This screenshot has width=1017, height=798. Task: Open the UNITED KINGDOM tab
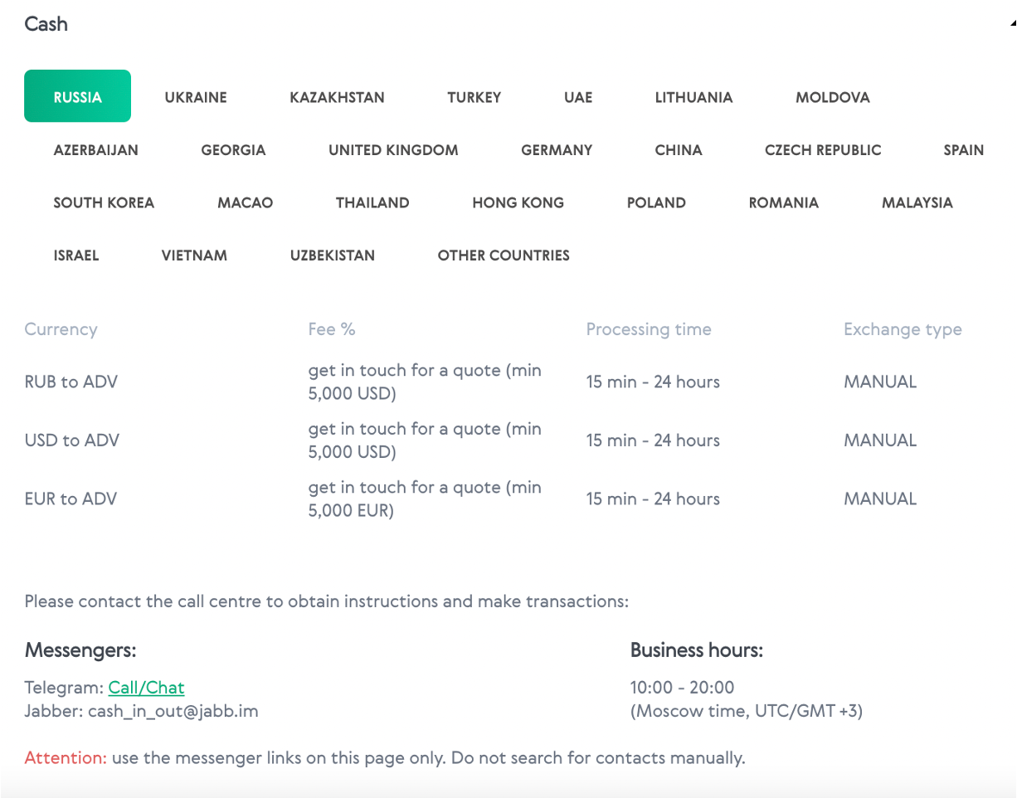click(393, 150)
